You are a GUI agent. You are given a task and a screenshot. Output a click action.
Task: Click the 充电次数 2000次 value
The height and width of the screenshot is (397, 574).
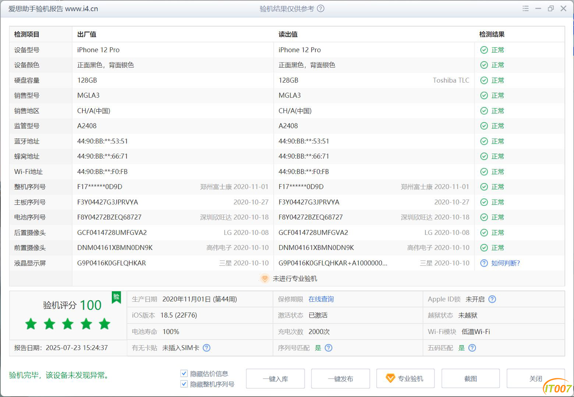[319, 332]
